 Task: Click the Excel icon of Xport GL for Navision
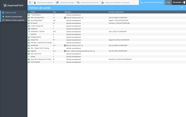[29, 59]
